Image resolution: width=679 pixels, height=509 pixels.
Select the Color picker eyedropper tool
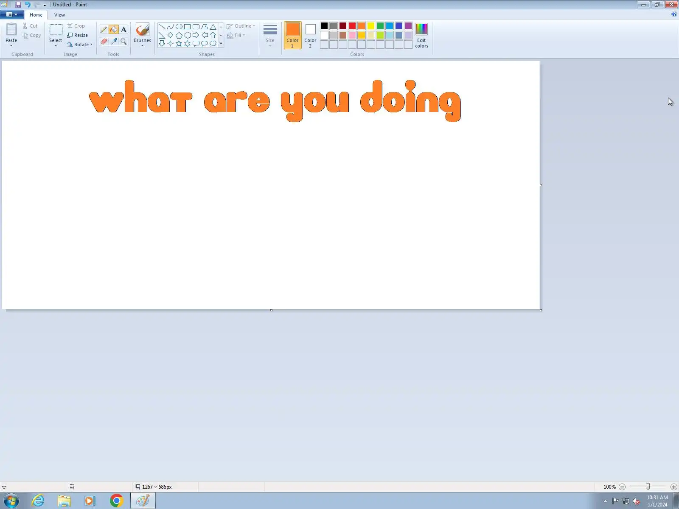113,41
